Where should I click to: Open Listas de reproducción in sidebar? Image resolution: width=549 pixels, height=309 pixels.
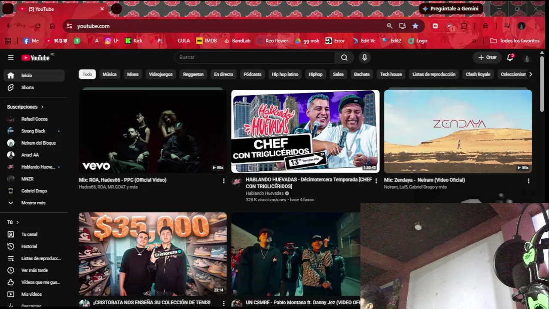tap(34, 258)
